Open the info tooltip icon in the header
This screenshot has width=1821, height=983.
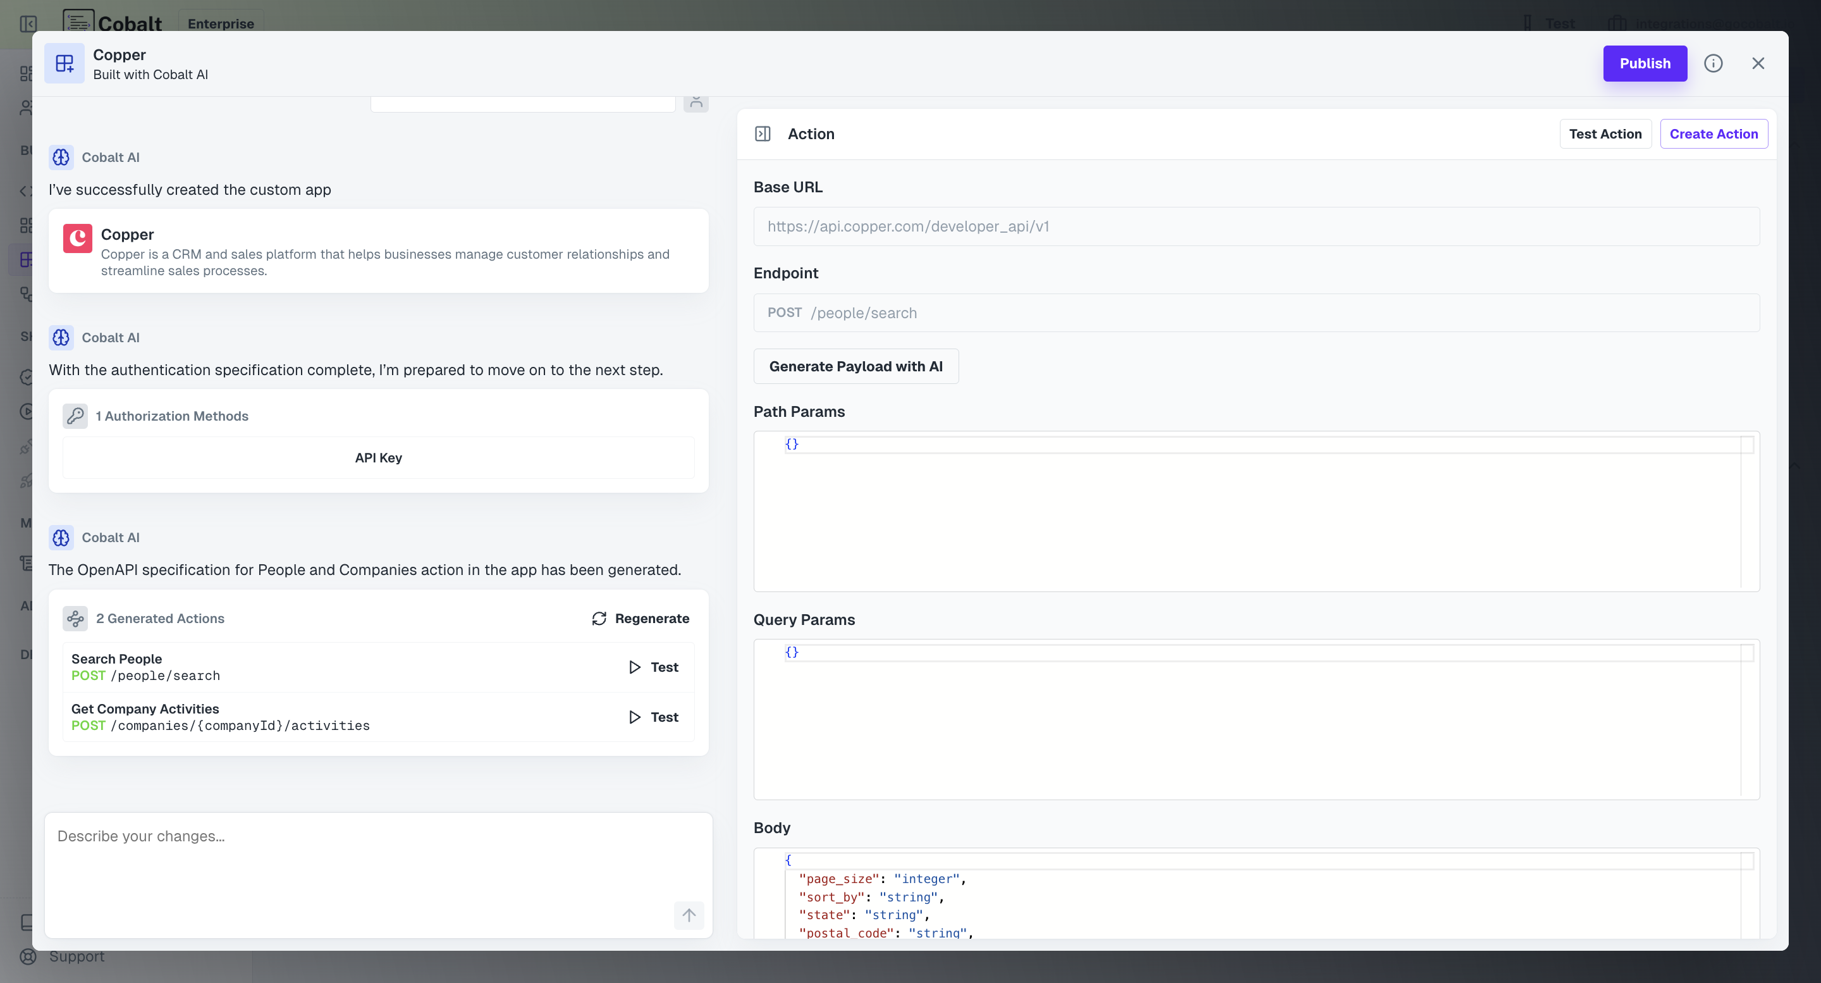point(1714,63)
